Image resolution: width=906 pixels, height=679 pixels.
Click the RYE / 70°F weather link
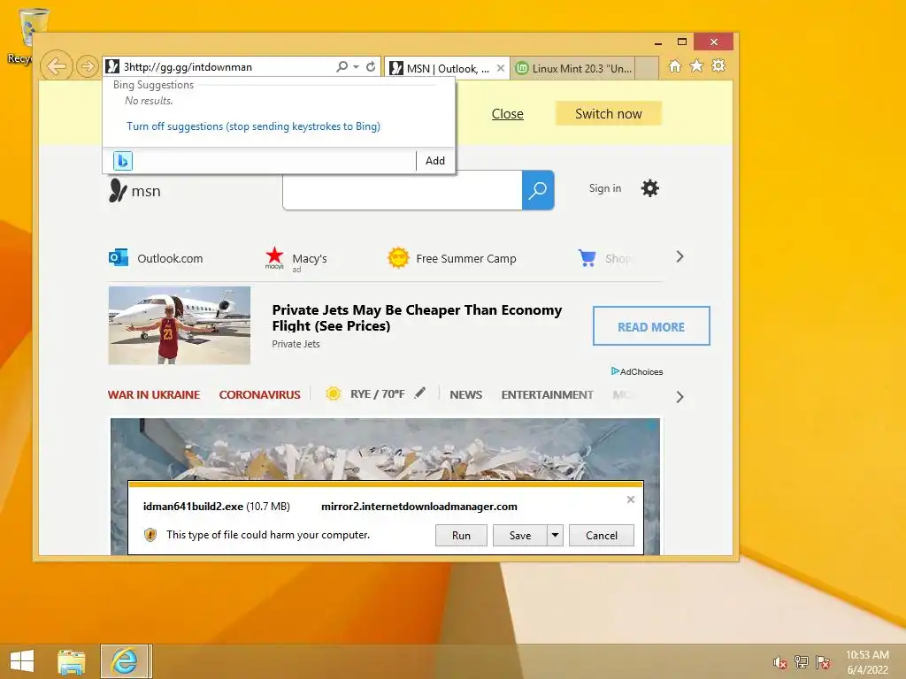[377, 393]
